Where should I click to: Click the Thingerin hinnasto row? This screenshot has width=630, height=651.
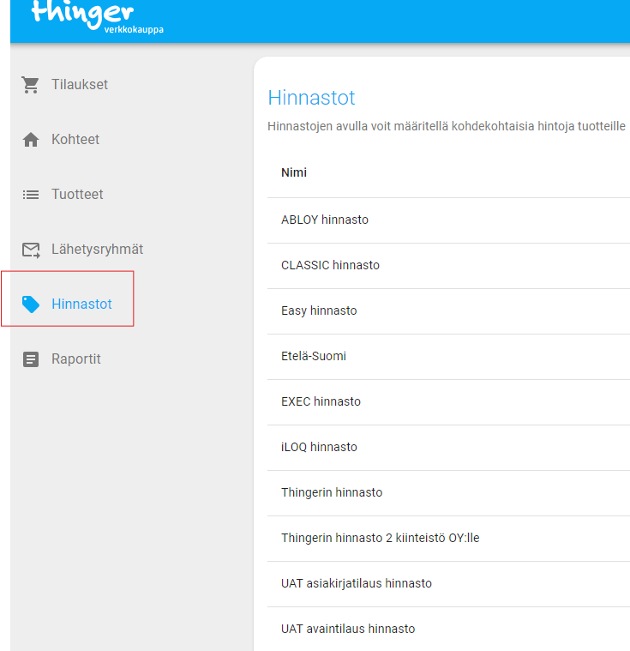coord(448,493)
